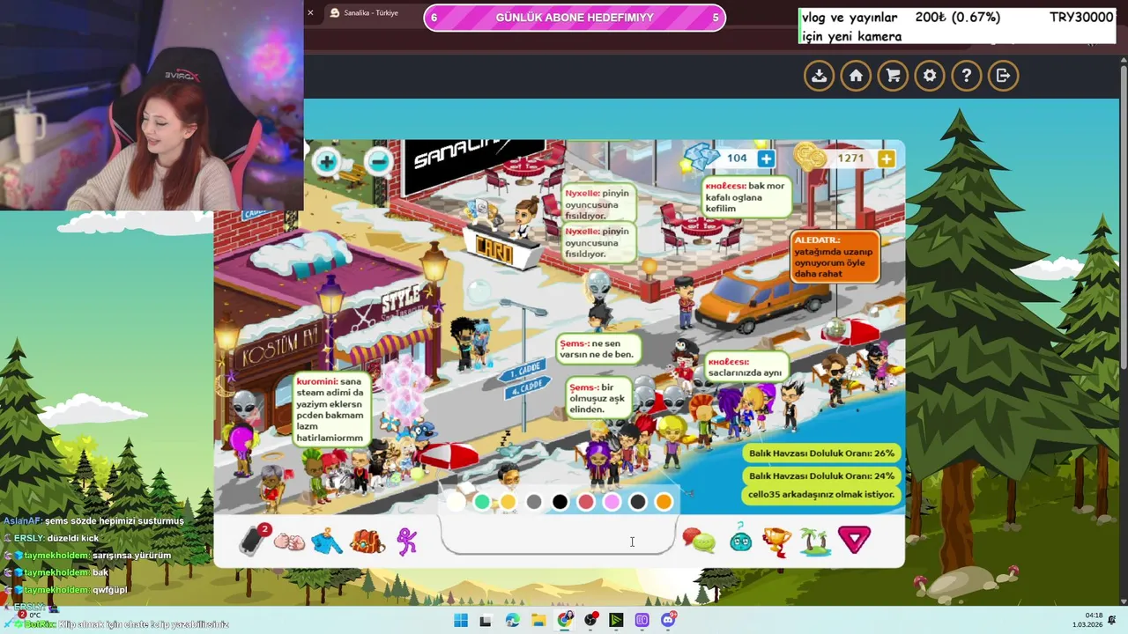Click the download icon in the top toolbar
This screenshot has height=634, width=1128.
pyautogui.click(x=819, y=76)
